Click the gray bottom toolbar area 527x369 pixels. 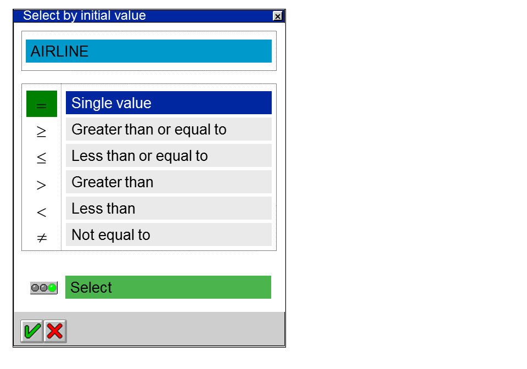(x=176, y=329)
